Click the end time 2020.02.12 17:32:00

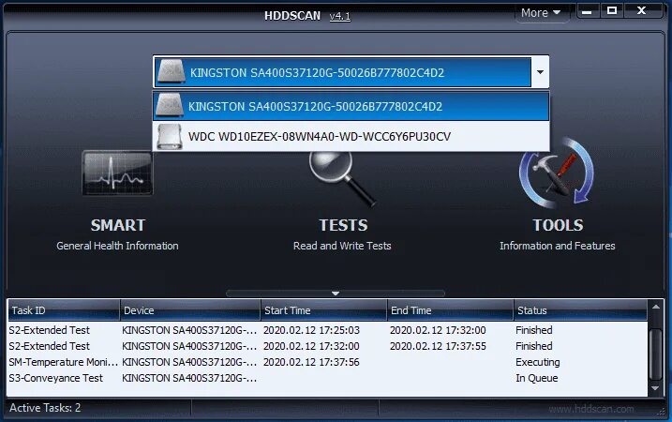(x=438, y=330)
